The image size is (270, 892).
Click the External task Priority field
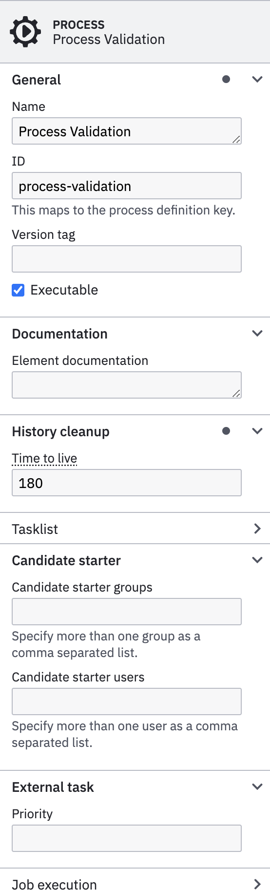[127, 838]
